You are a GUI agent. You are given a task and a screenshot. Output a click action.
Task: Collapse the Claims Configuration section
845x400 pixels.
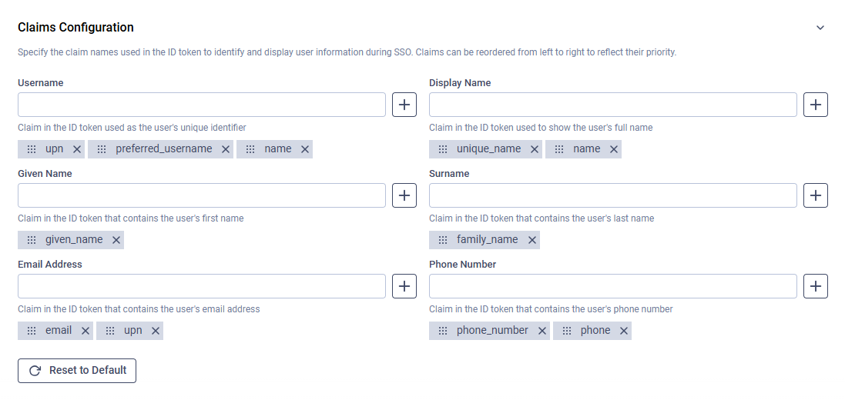point(820,28)
